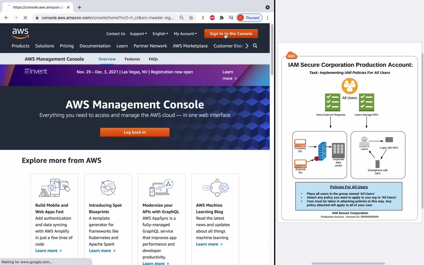This screenshot has width=424, height=265.
Task: Click Contact Us link
Action: click(116, 33)
